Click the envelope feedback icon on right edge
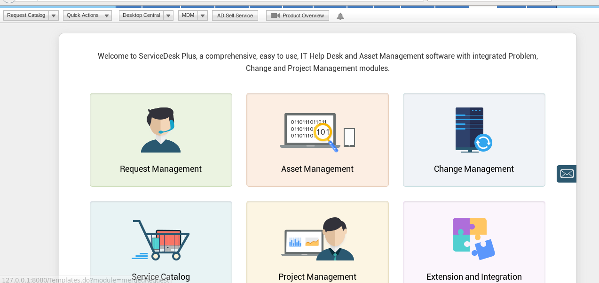 click(567, 174)
